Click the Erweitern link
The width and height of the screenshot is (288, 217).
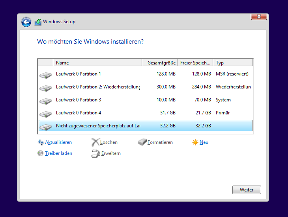111,153
